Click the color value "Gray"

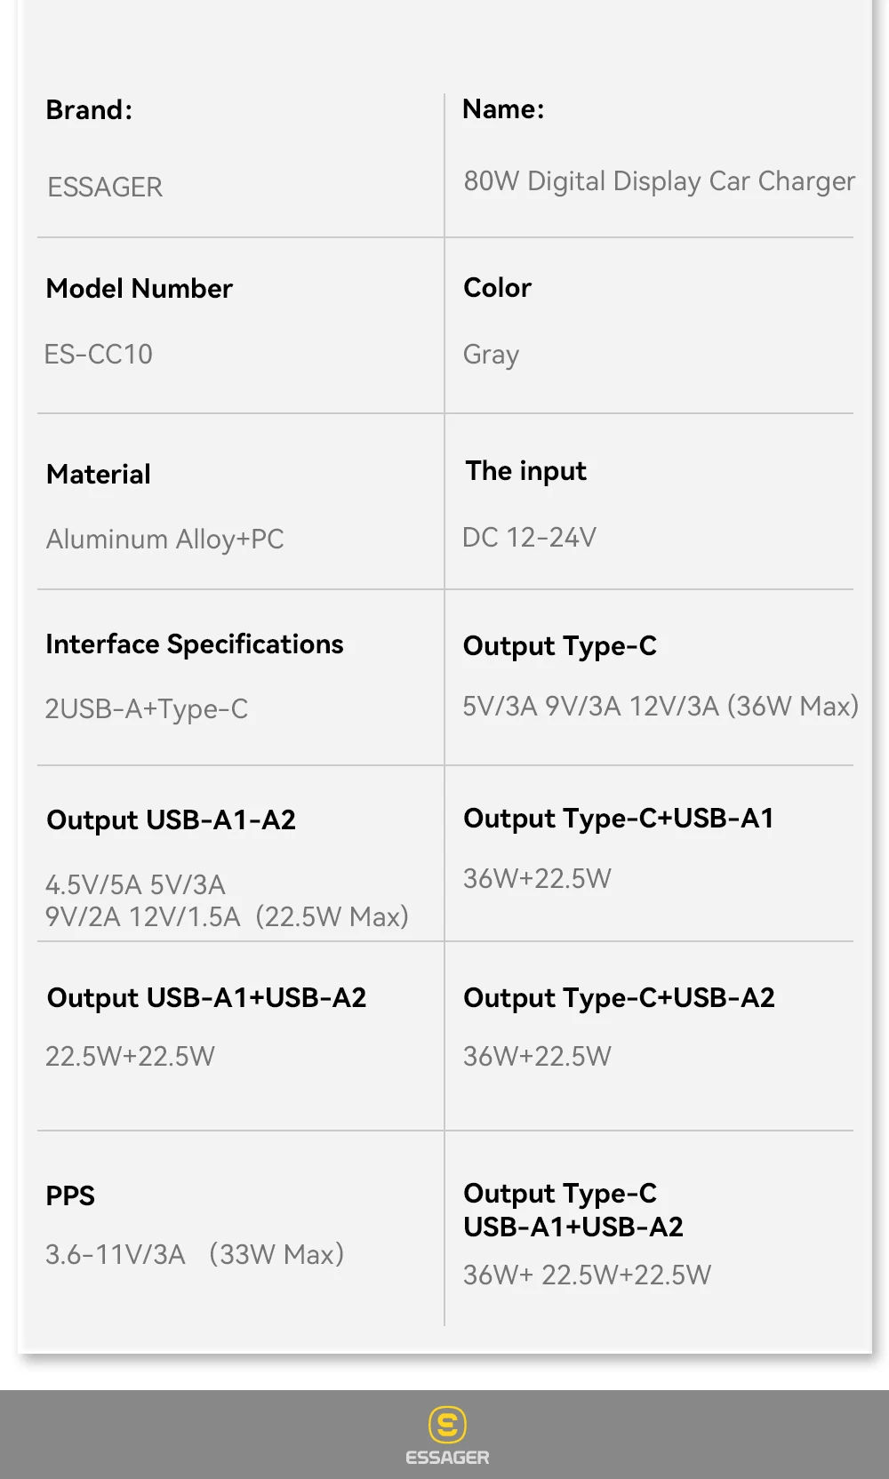click(491, 355)
